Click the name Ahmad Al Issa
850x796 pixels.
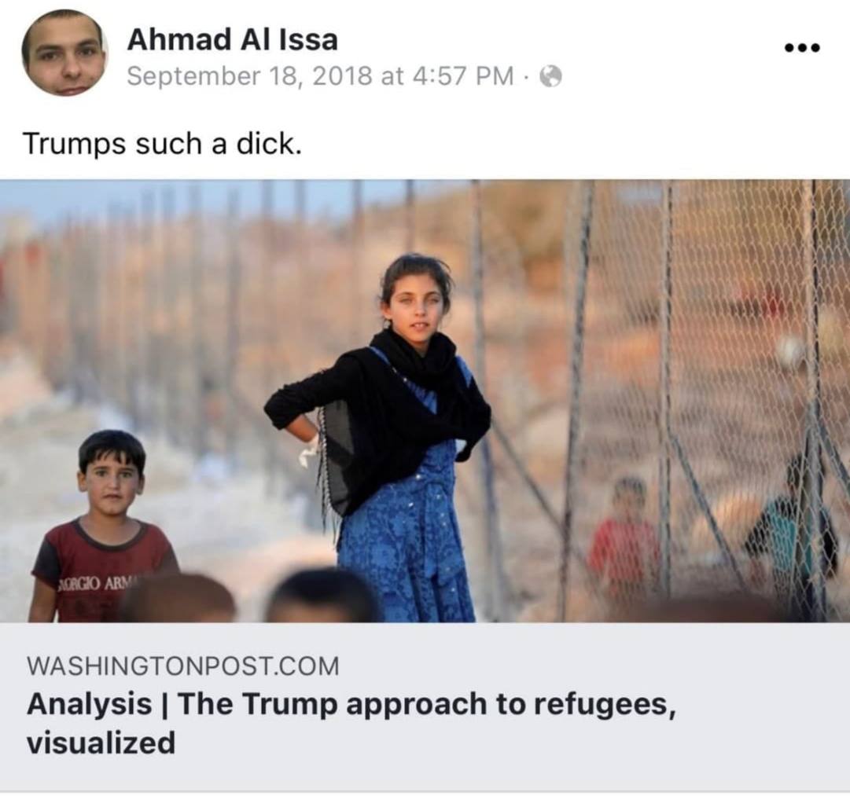pyautogui.click(x=233, y=39)
